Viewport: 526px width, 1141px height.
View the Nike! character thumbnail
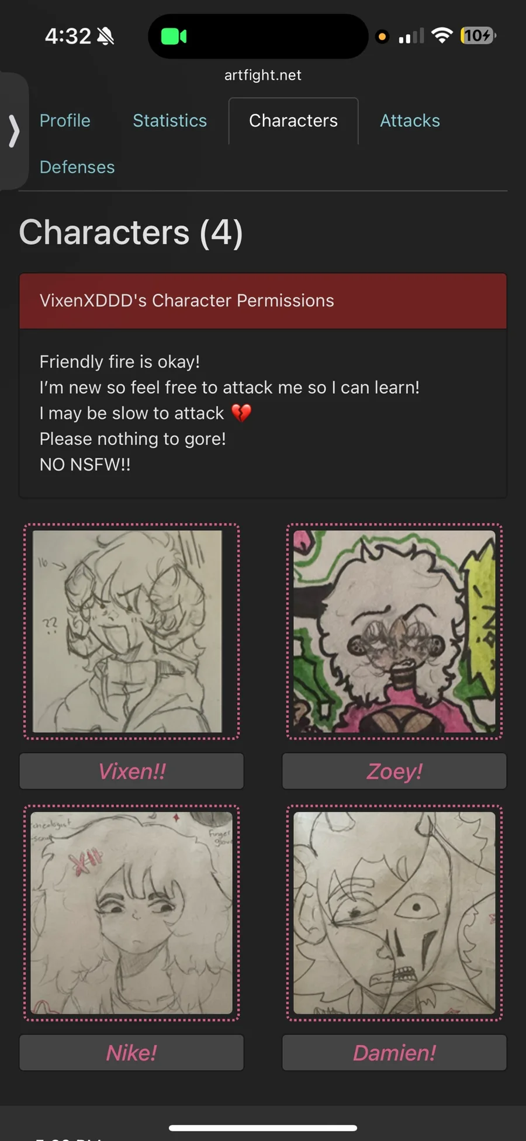131,913
